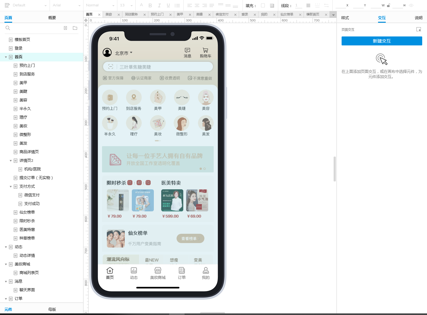Click the page interactions expand icon
Image resolution: width=427 pixels, height=315 pixels.
[419, 29]
